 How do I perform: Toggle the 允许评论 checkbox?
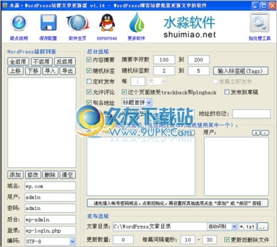89,92
